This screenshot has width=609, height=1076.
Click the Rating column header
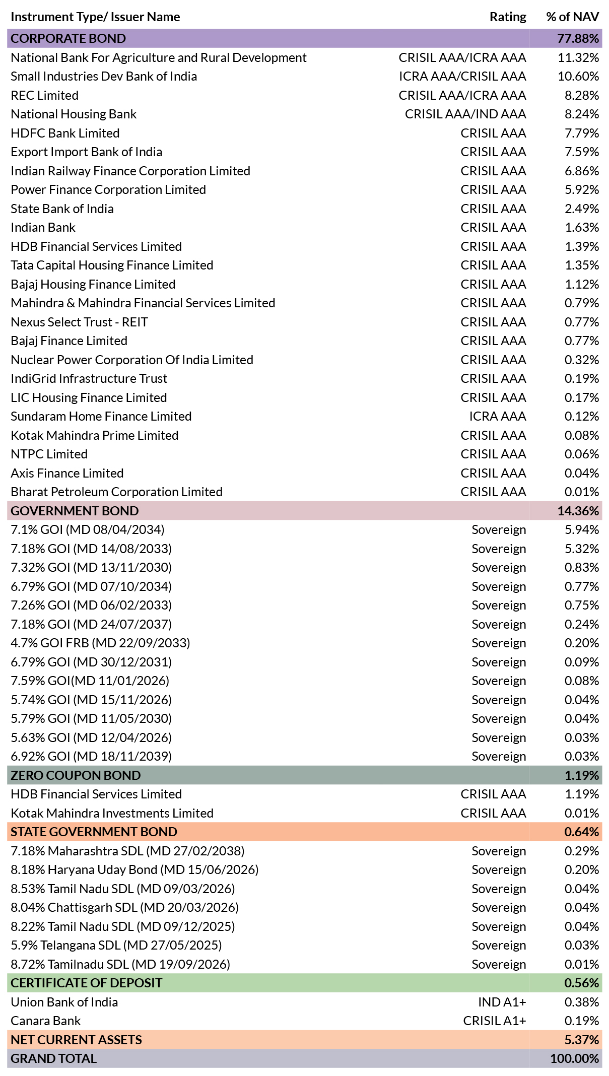(508, 17)
